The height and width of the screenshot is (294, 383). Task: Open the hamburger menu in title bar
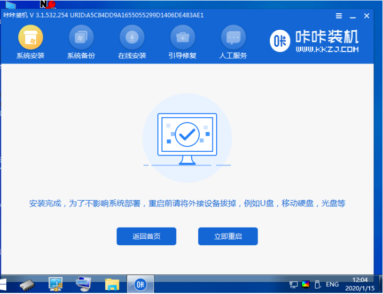[x=338, y=15]
